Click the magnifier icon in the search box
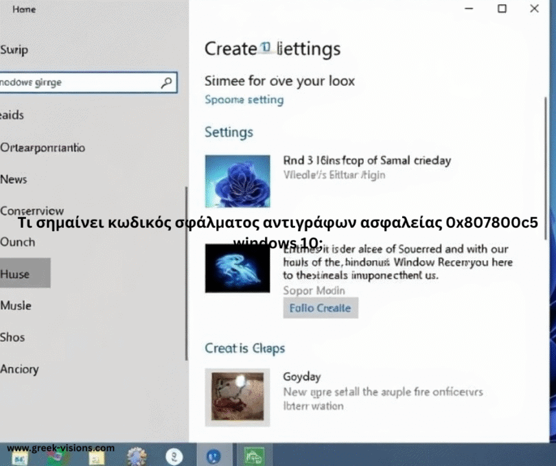Viewport: 556px width, 466px height. coord(166,82)
